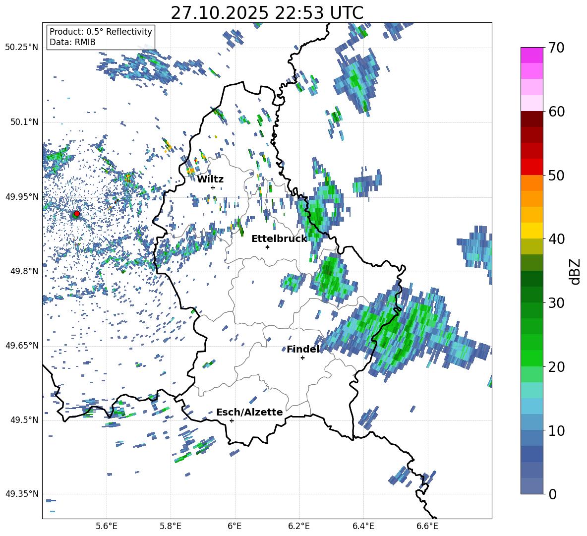
Task: Click the '6.2°E' longitude label
Action: point(299,526)
